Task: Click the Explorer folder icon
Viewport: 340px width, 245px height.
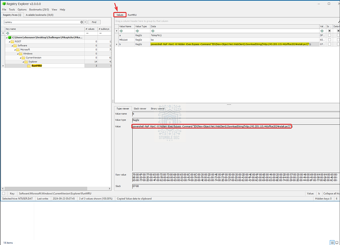Action: 26,62
